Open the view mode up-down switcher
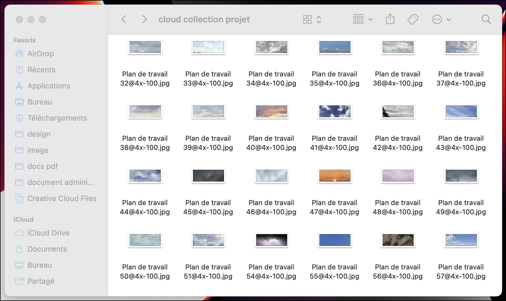506x301 pixels. point(319,19)
